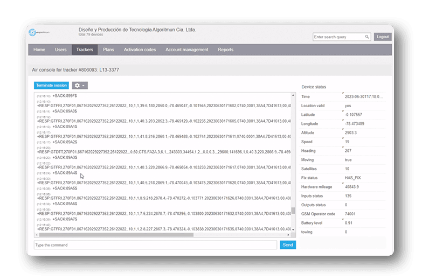Click Speed value 19

(347, 142)
